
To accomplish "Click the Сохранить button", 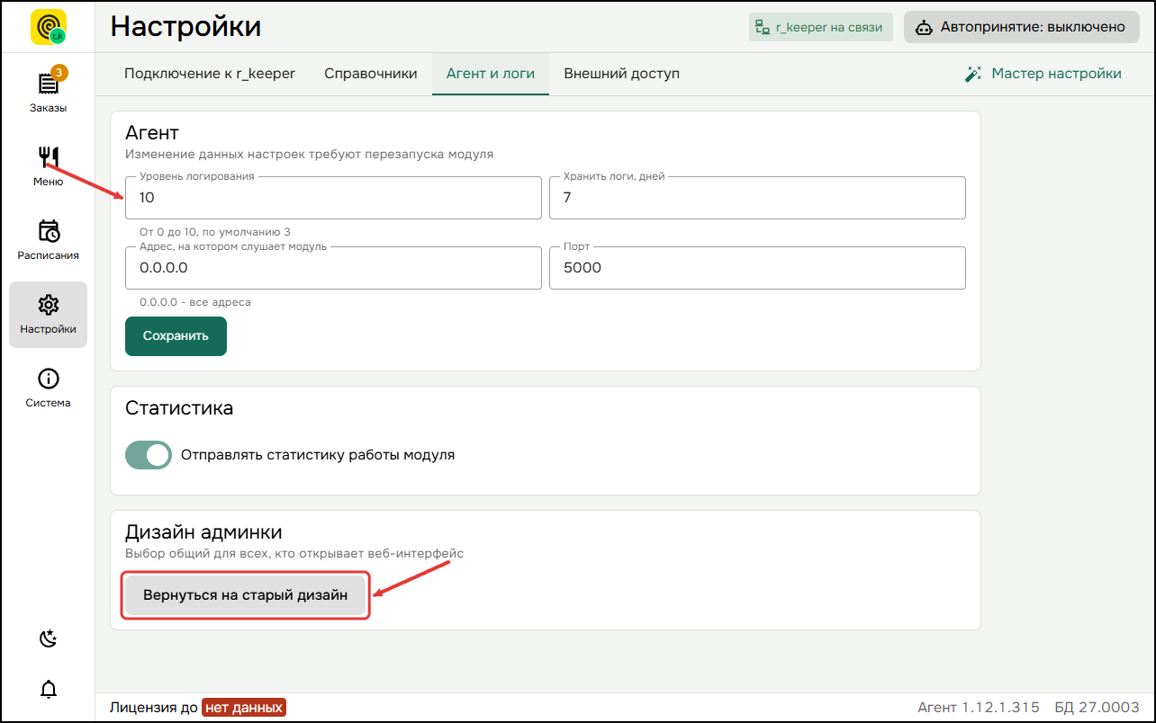I will 176,335.
